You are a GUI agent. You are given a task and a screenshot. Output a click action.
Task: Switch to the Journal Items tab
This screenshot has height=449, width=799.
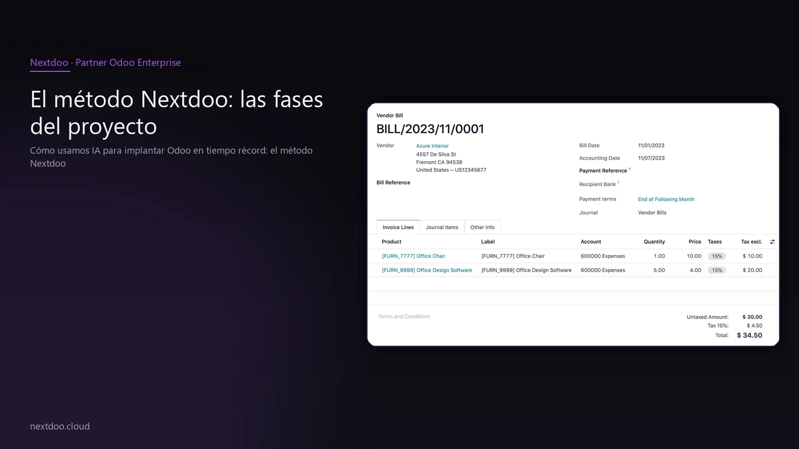tap(442, 227)
